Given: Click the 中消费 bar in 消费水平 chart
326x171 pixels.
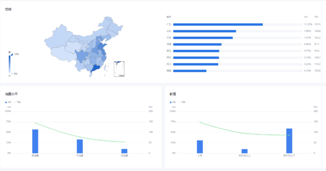Looking at the screenshot, I should [80, 146].
